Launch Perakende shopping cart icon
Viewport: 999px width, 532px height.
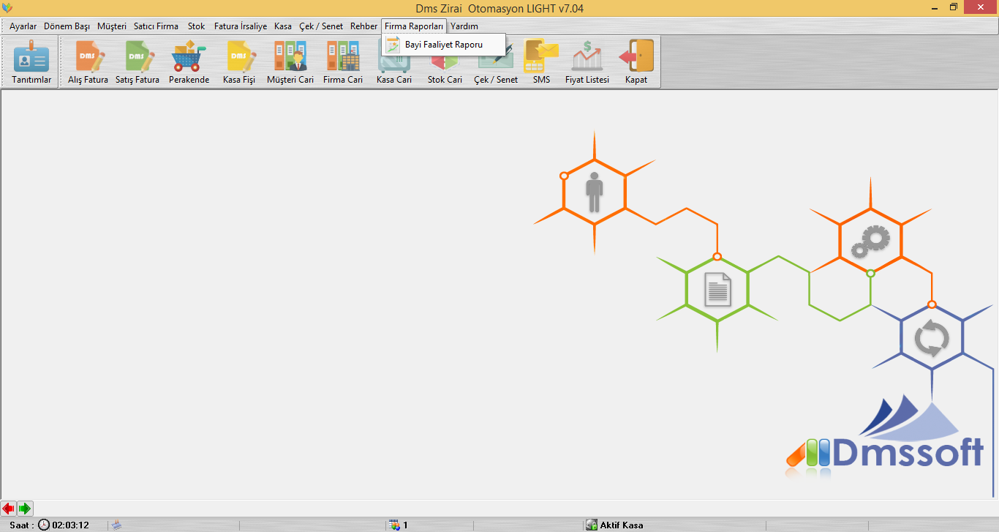pos(189,62)
